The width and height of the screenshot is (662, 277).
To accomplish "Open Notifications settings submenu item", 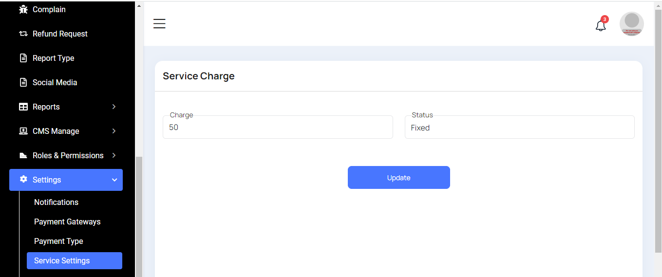I will click(56, 202).
